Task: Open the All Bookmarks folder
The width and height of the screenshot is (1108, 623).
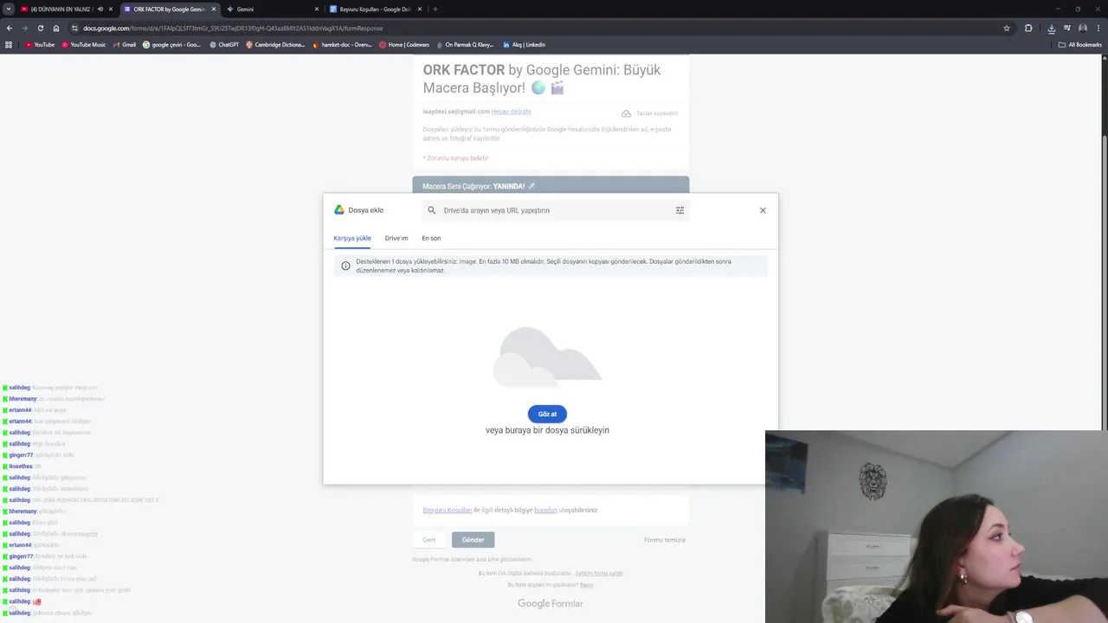Action: point(1080,44)
